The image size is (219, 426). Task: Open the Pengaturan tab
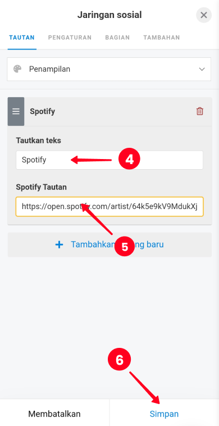coord(70,38)
